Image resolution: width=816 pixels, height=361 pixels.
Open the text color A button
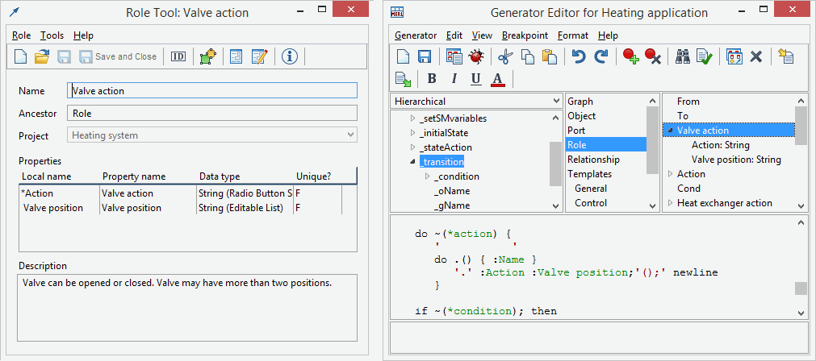[x=497, y=79]
